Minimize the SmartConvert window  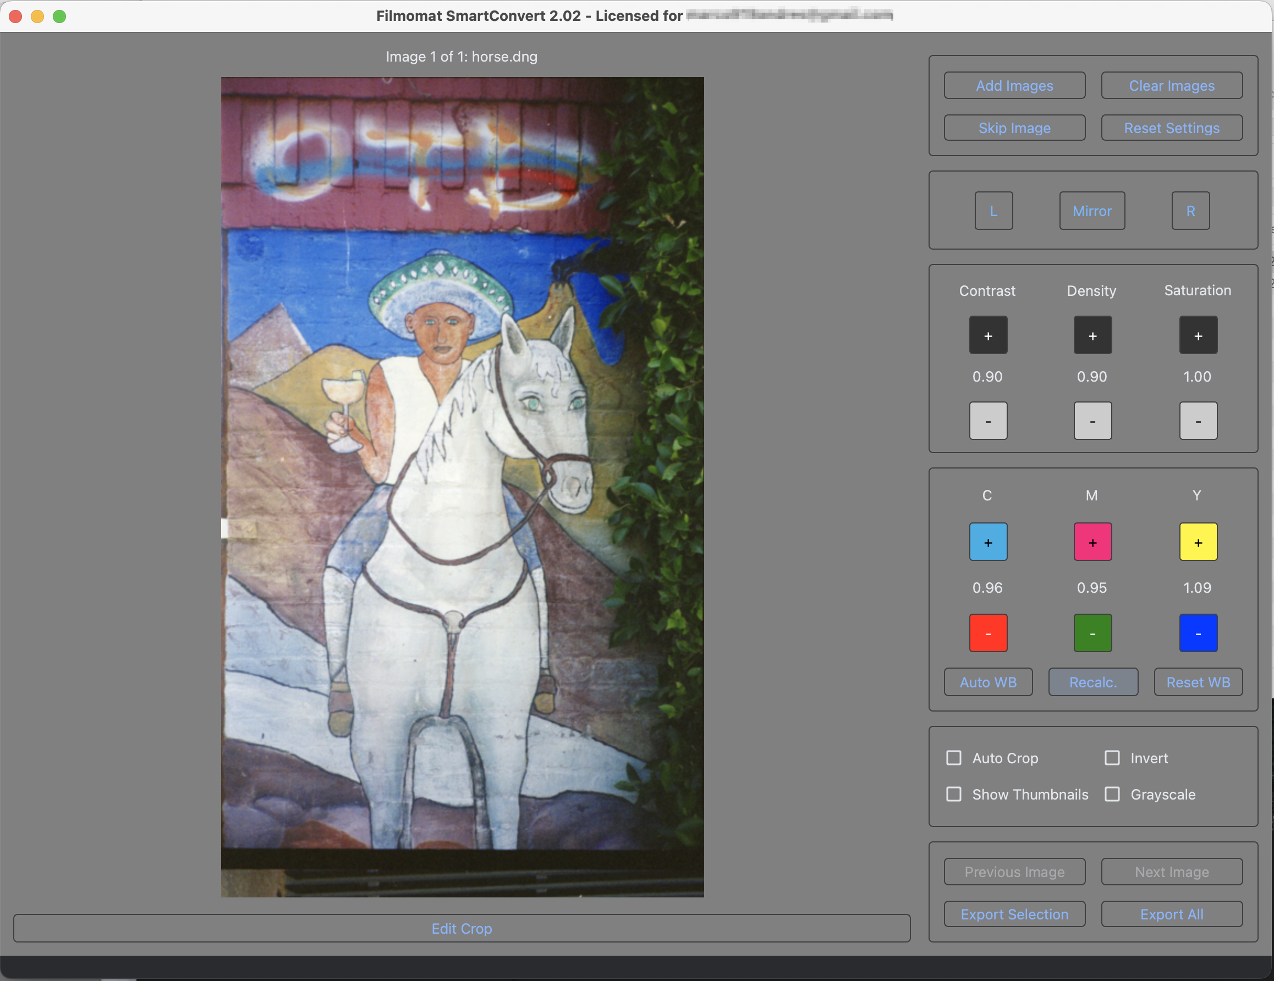37,16
